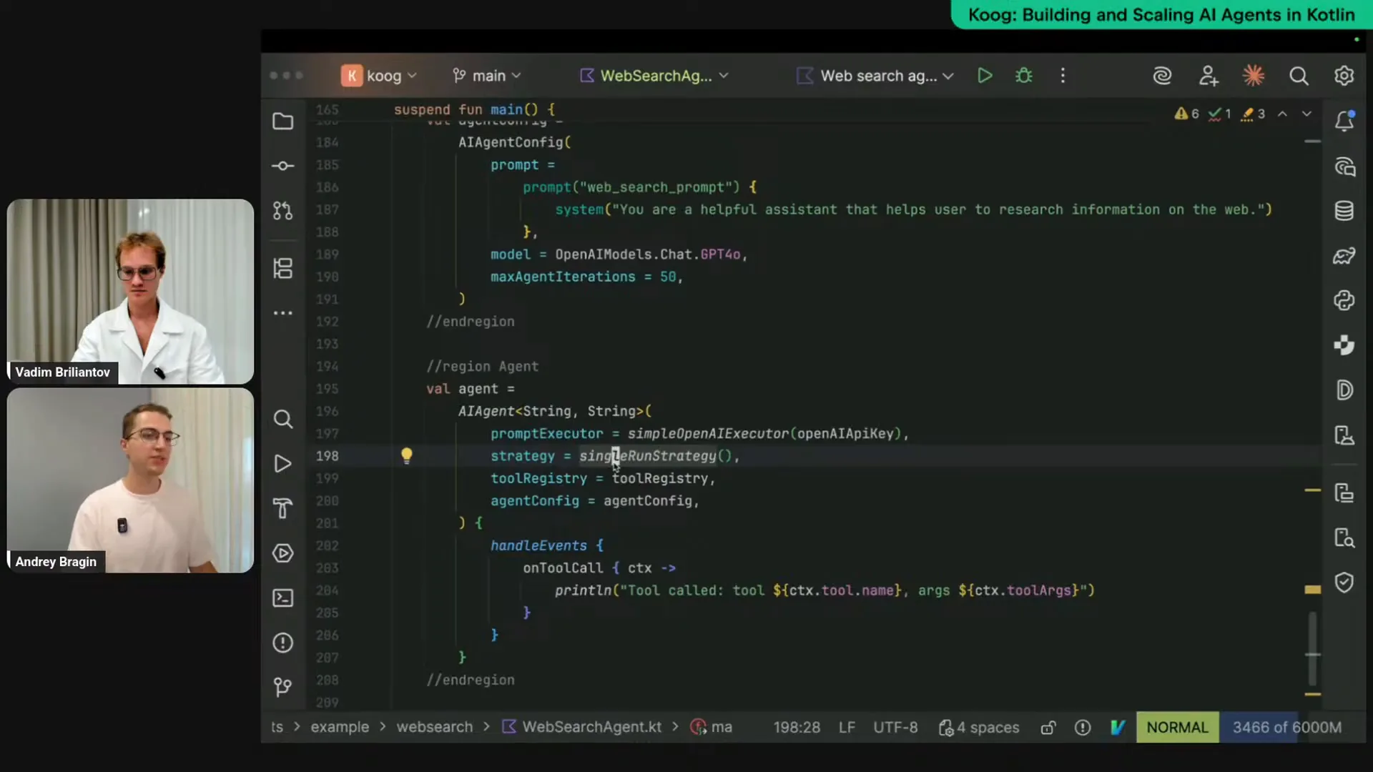The width and height of the screenshot is (1373, 772).
Task: Click the NORMAL vim mode indicator
Action: click(x=1177, y=728)
